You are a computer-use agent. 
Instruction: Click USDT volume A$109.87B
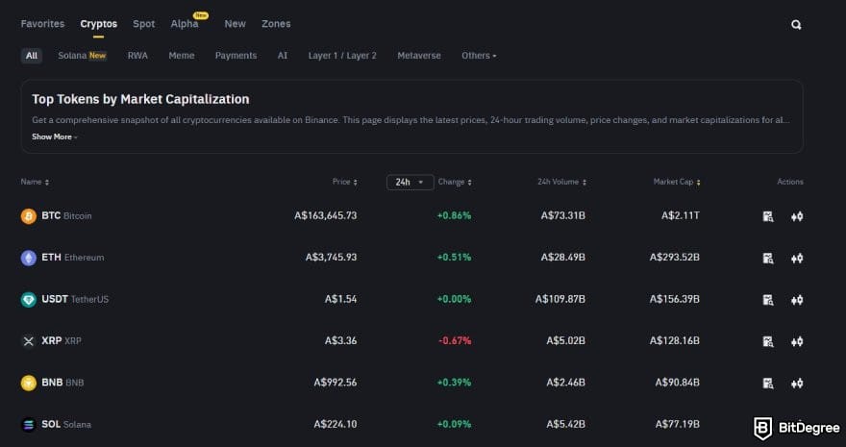click(560, 299)
